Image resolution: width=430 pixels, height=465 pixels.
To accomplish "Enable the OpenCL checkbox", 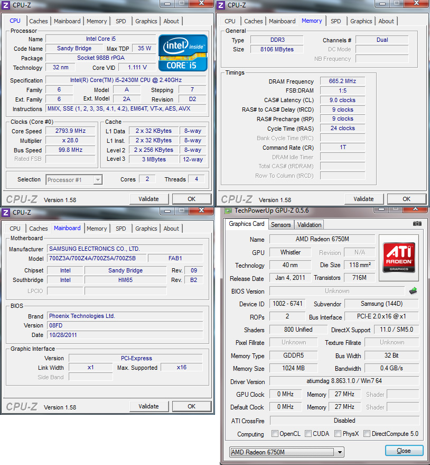I will (275, 434).
